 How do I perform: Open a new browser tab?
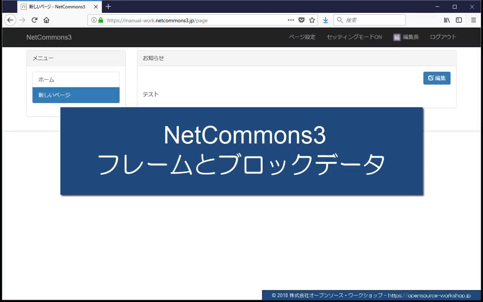[x=108, y=6]
